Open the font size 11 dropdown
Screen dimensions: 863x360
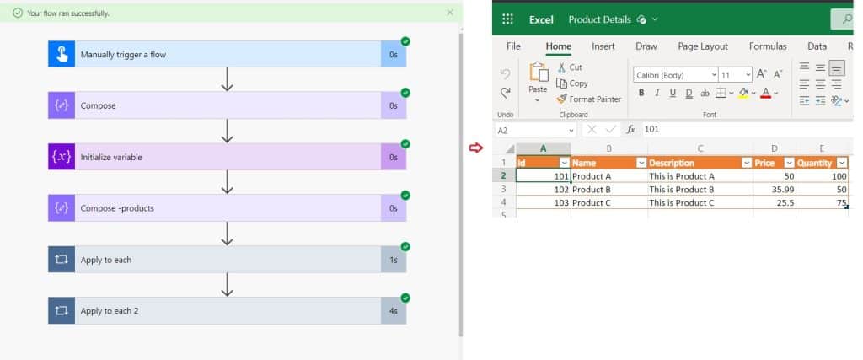tap(748, 75)
